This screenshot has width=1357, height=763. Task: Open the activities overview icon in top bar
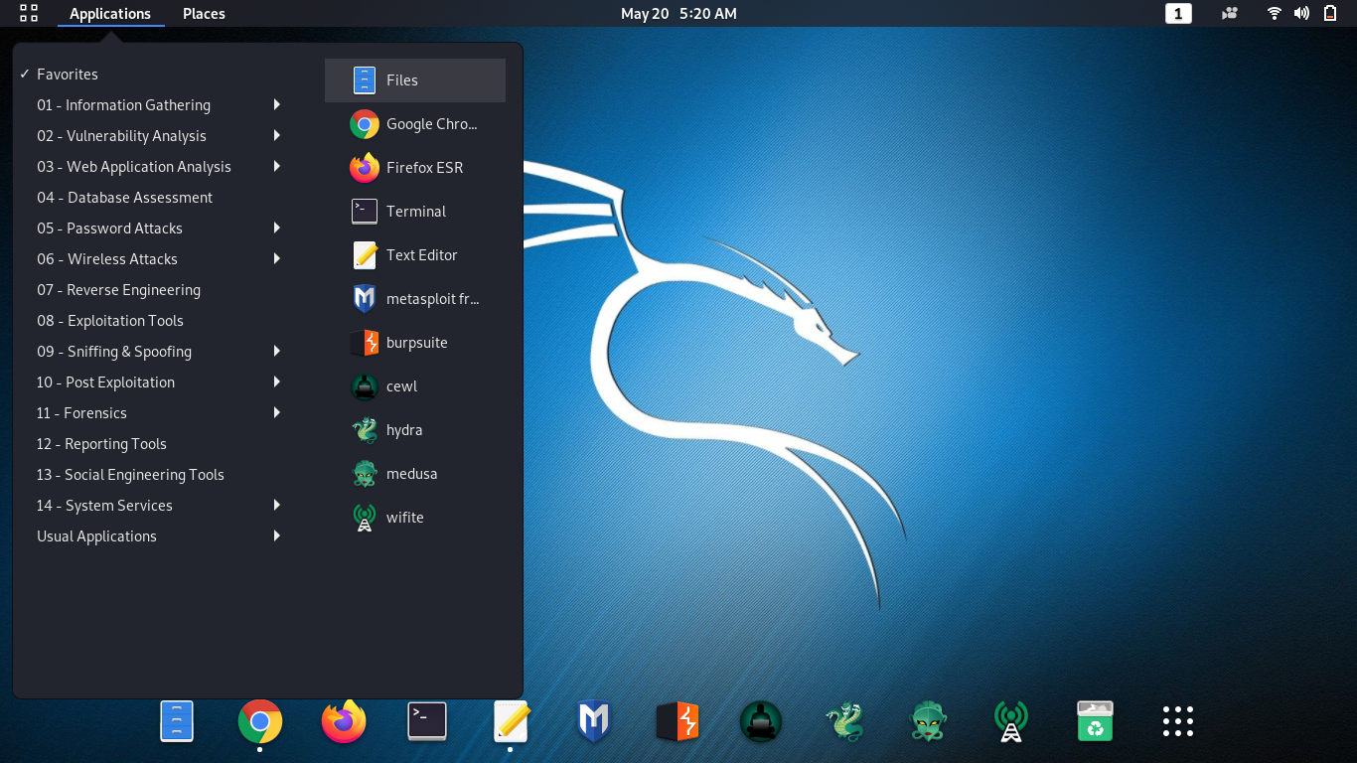[x=29, y=13]
